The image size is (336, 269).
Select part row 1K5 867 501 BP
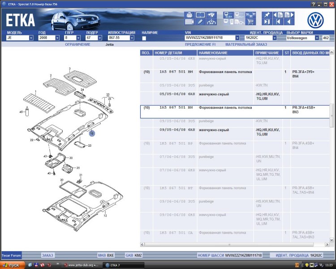click(x=235, y=148)
